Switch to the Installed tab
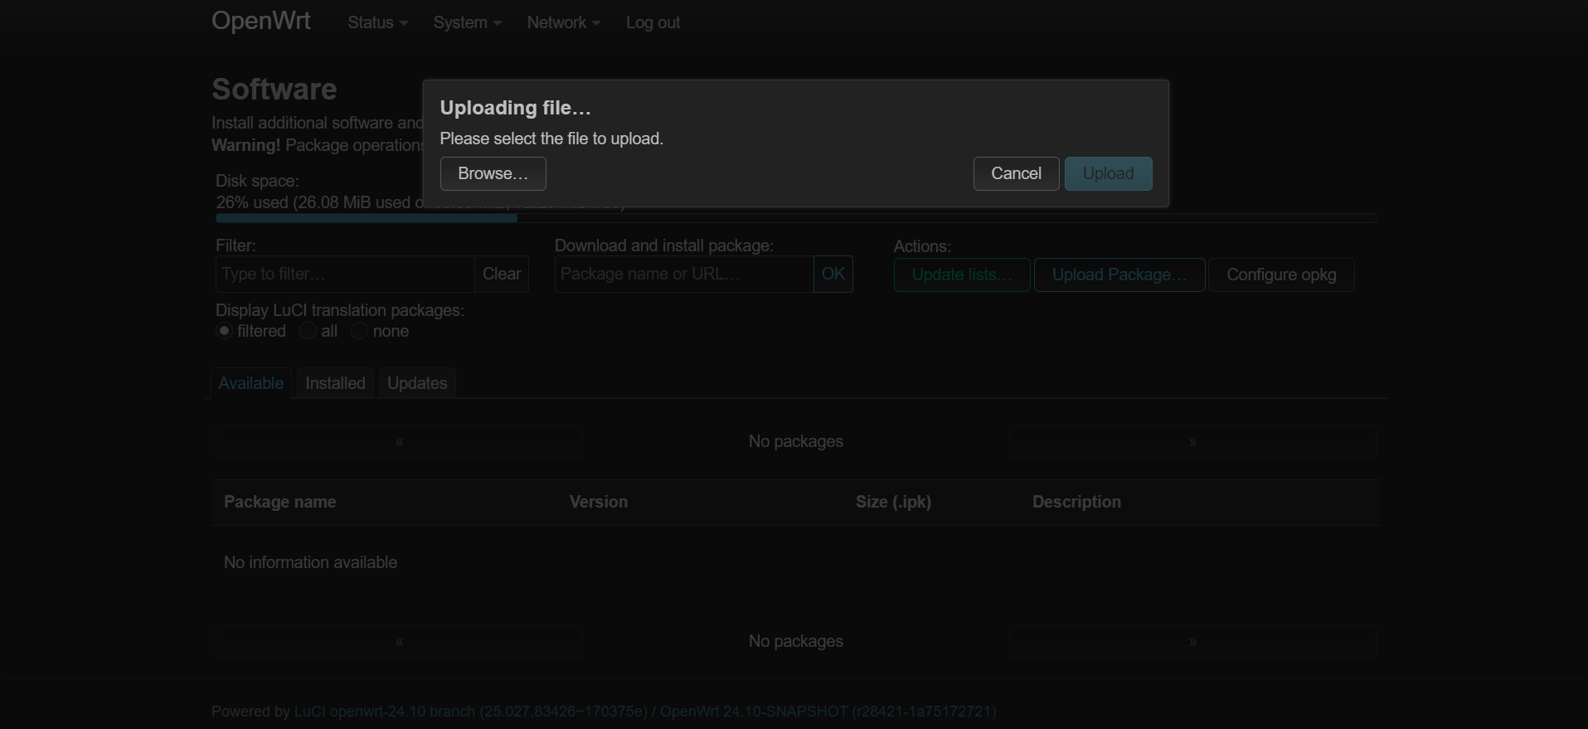The width and height of the screenshot is (1588, 729). coord(335,383)
